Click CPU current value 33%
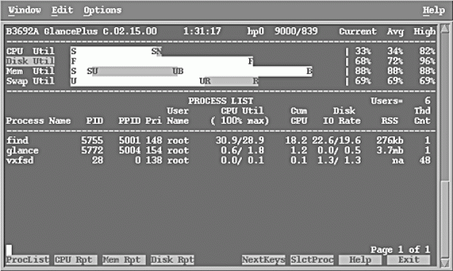Viewport: 453px width, 271px height. click(363, 51)
